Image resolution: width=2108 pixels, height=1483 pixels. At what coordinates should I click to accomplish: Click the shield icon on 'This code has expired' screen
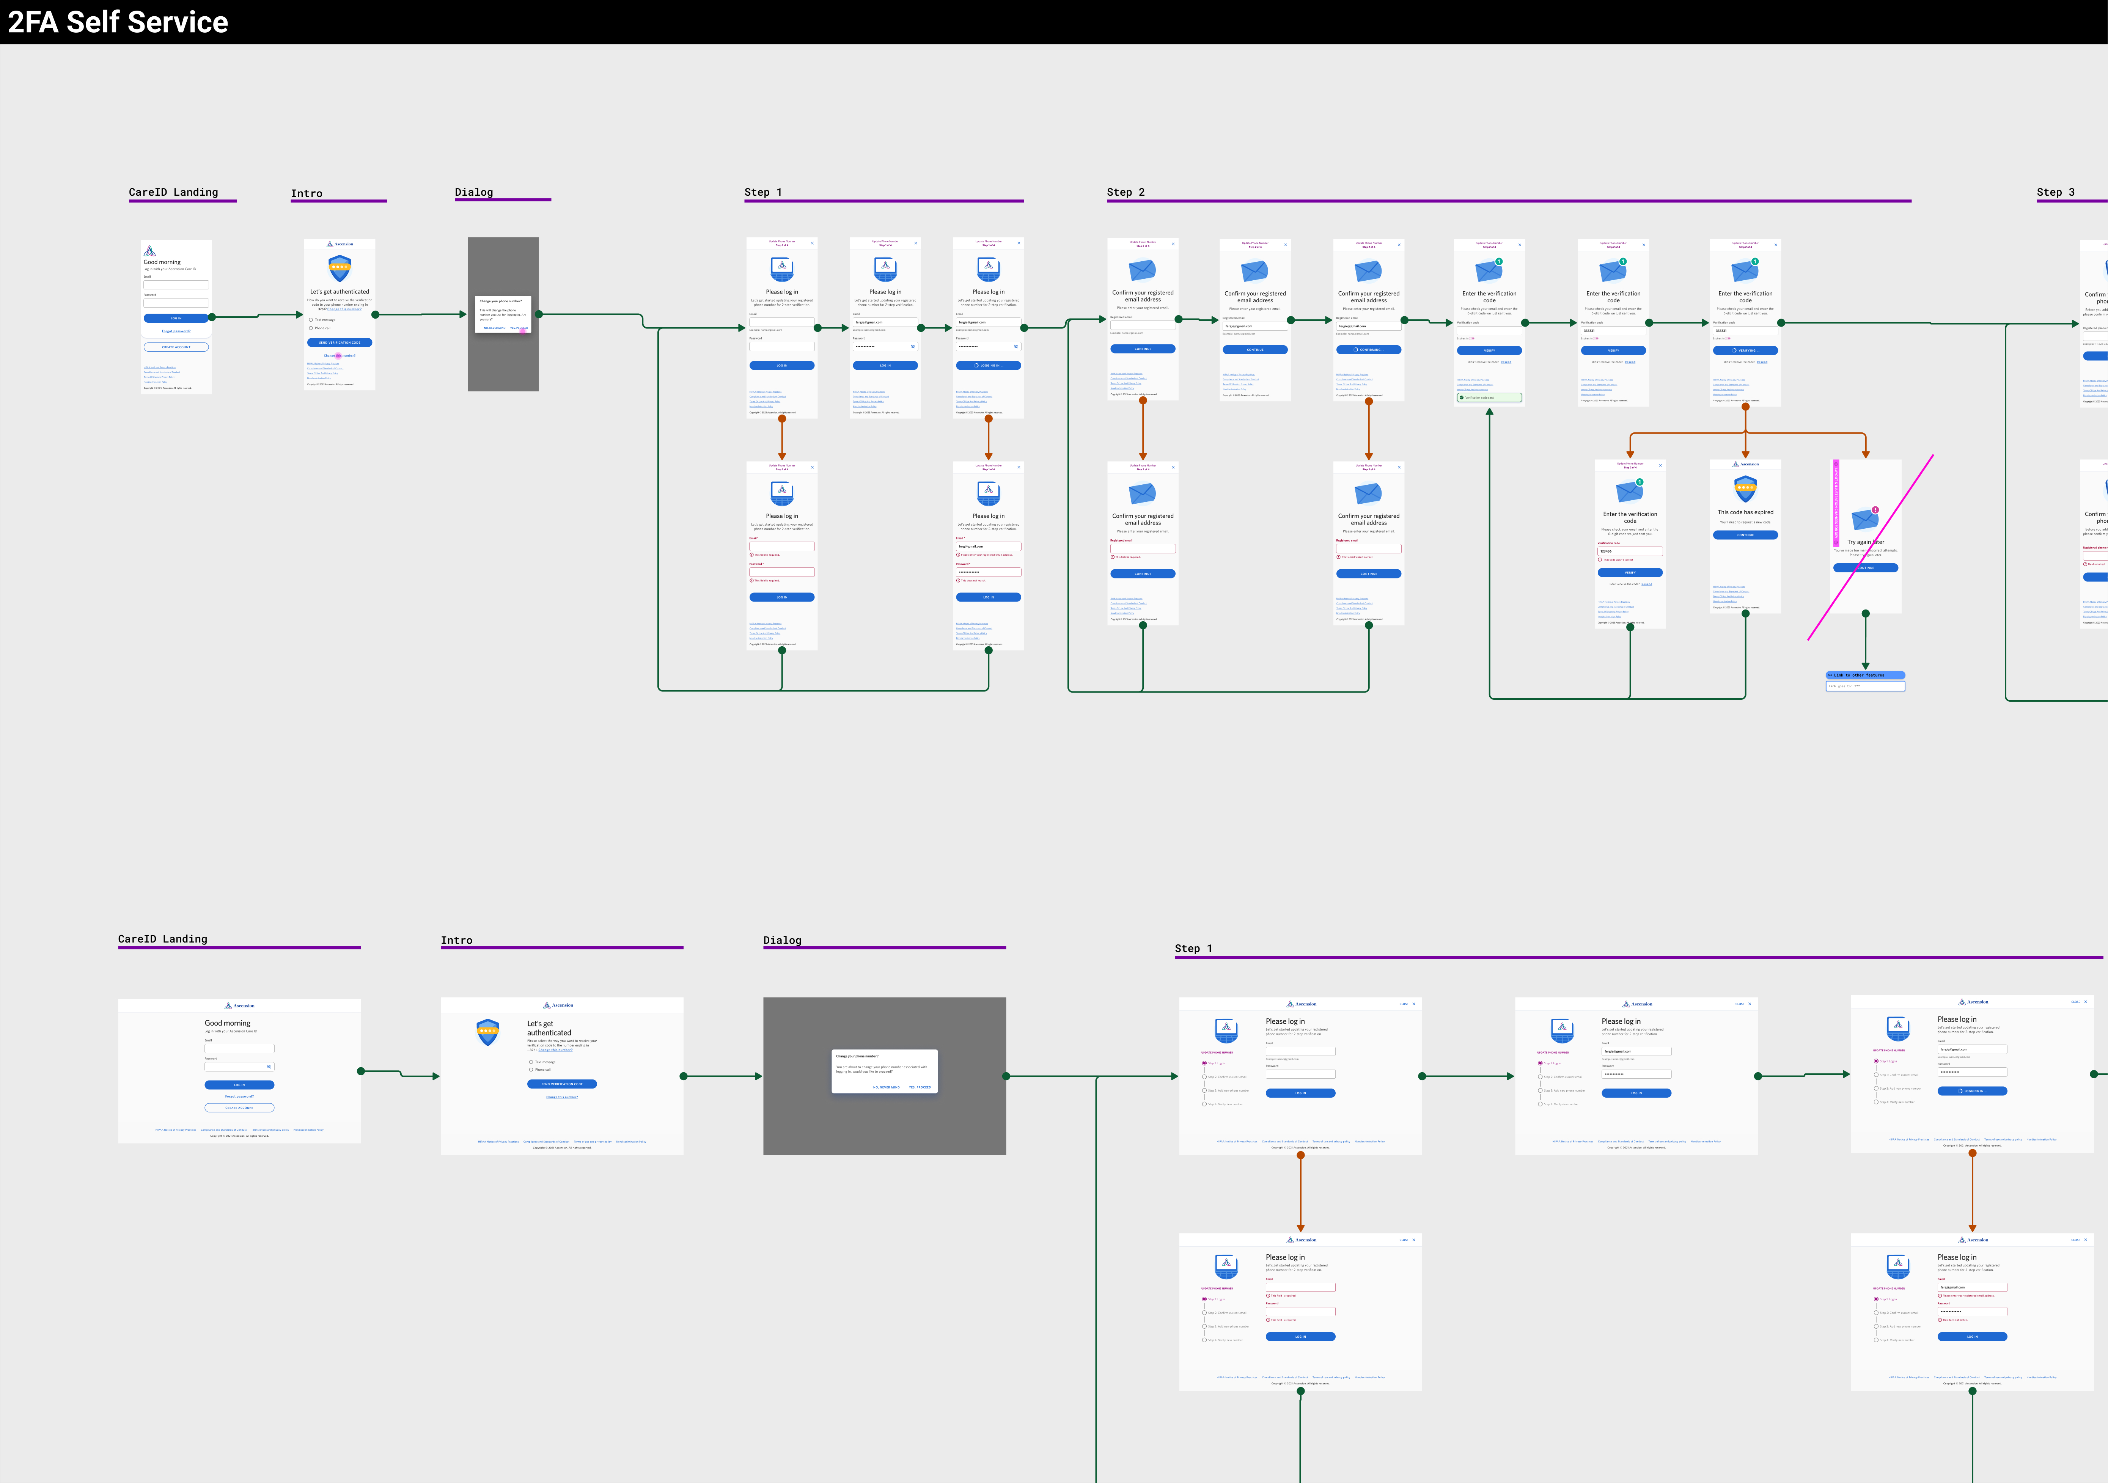[1745, 488]
